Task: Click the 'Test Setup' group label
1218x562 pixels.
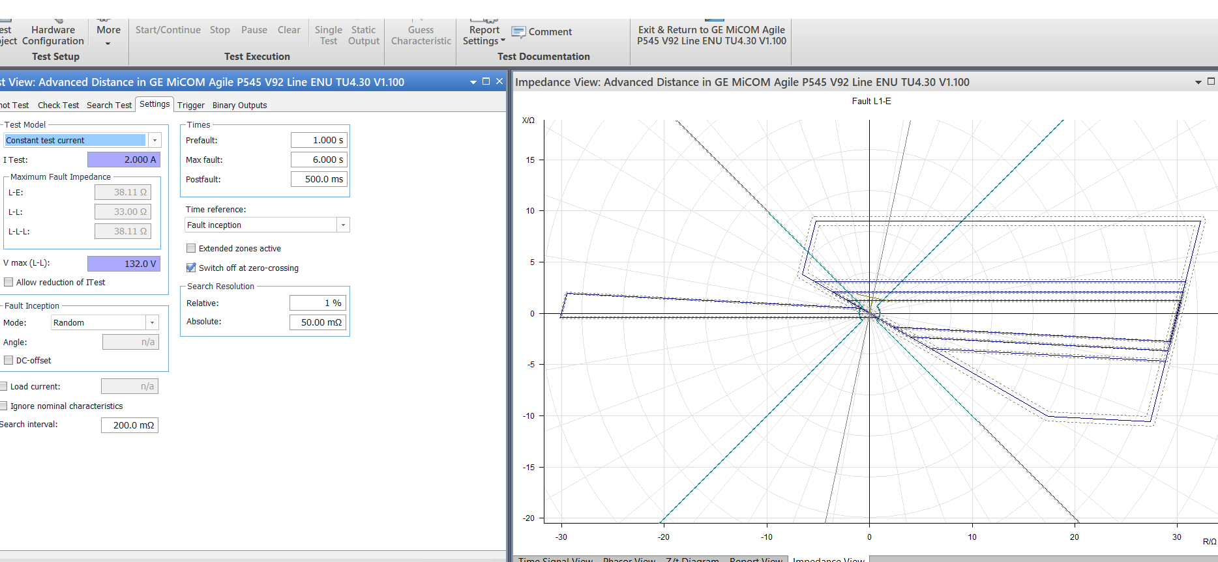Action: [x=55, y=57]
